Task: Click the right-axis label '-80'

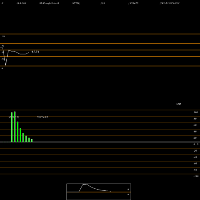Action: (x=195, y=170)
